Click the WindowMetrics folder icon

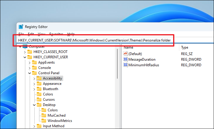coord(44,121)
